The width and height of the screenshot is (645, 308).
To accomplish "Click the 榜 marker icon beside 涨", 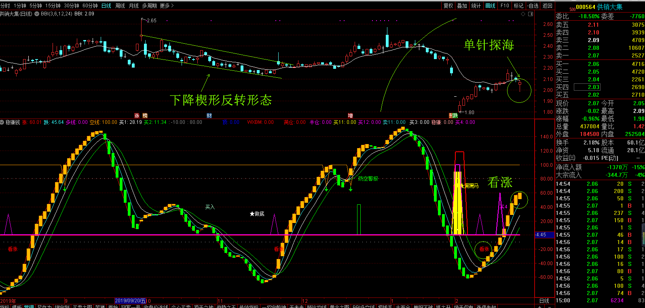I will 145,115.
